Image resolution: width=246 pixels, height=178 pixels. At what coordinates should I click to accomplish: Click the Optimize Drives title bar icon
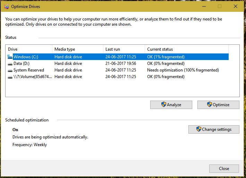click(7, 7)
